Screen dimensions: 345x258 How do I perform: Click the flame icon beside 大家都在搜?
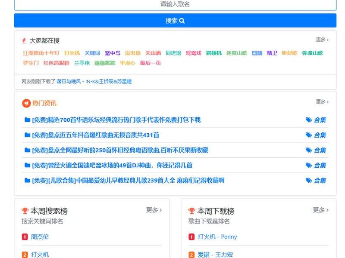click(24, 40)
